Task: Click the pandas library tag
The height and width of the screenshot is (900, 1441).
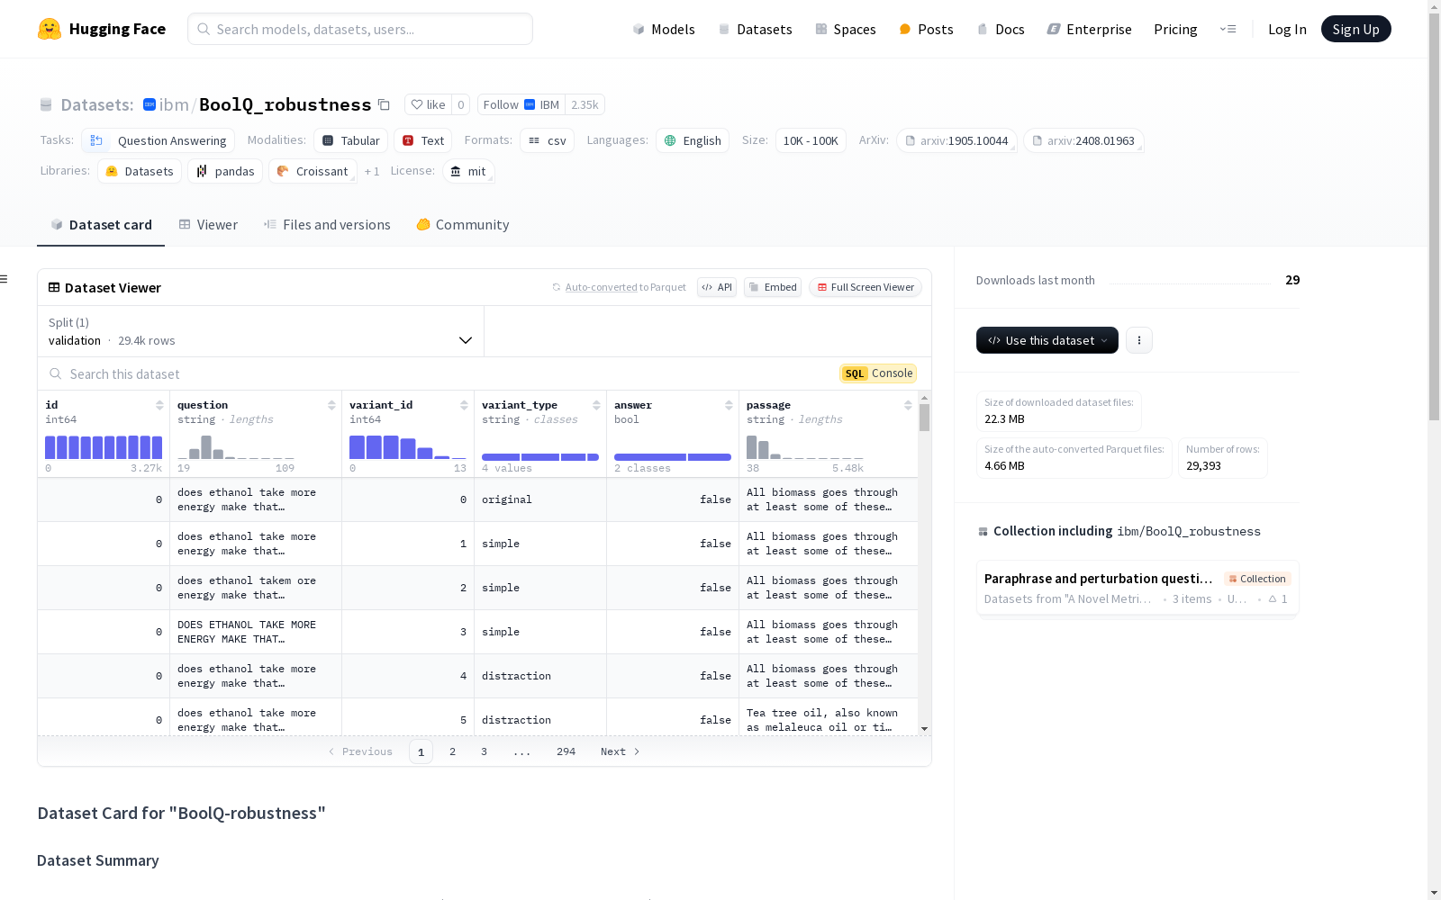Action: (x=225, y=171)
